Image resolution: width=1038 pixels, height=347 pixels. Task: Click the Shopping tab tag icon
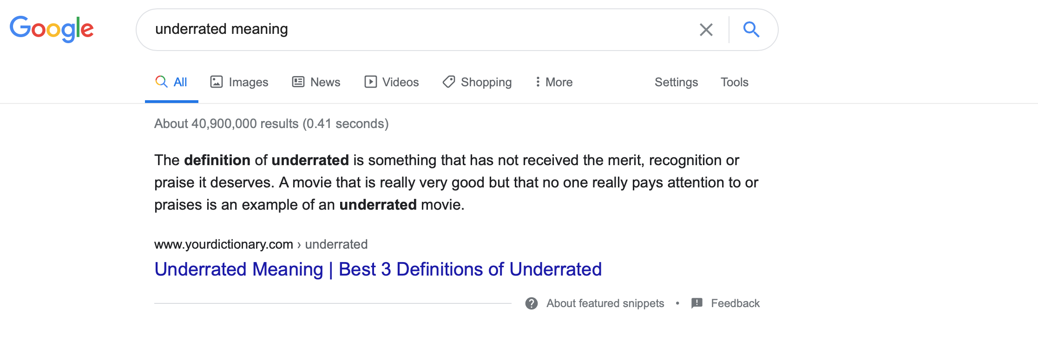[449, 82]
